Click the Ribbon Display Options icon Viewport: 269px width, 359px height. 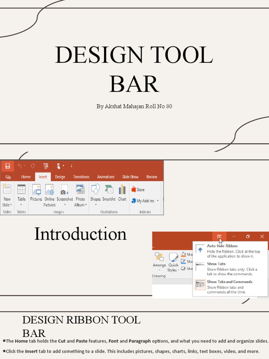(219, 236)
